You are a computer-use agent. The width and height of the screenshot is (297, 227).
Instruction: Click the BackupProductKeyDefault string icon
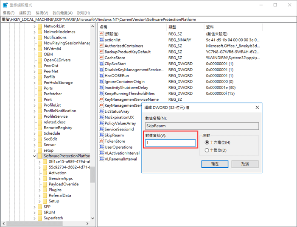(x=101, y=52)
